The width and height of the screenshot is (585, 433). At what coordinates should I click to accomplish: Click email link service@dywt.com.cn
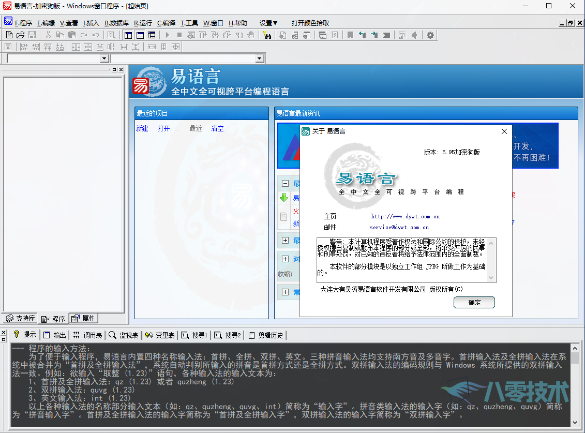coord(399,227)
